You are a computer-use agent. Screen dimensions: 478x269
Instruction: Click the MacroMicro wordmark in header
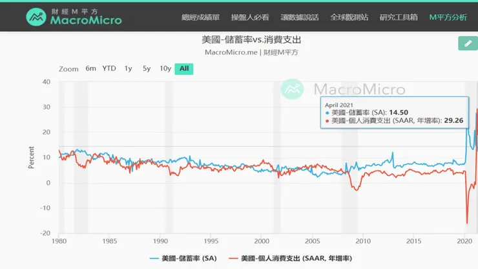(x=86, y=20)
